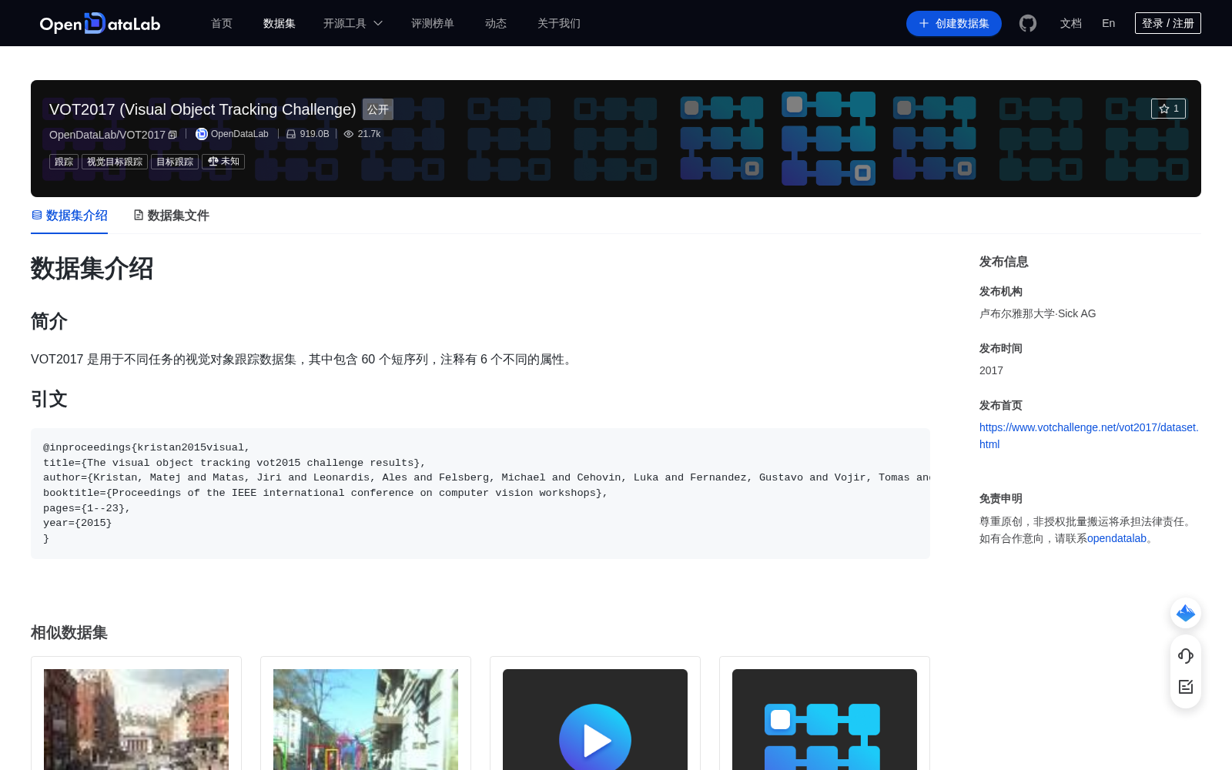Open the feedback note edit icon
Viewport: 1232px width, 770px height.
point(1186,687)
